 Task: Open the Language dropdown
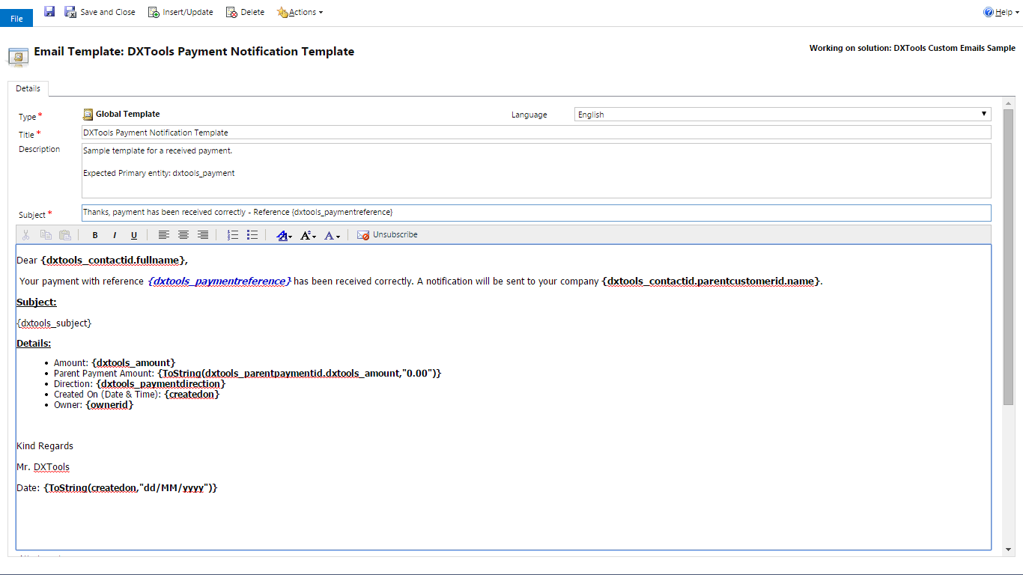point(783,115)
